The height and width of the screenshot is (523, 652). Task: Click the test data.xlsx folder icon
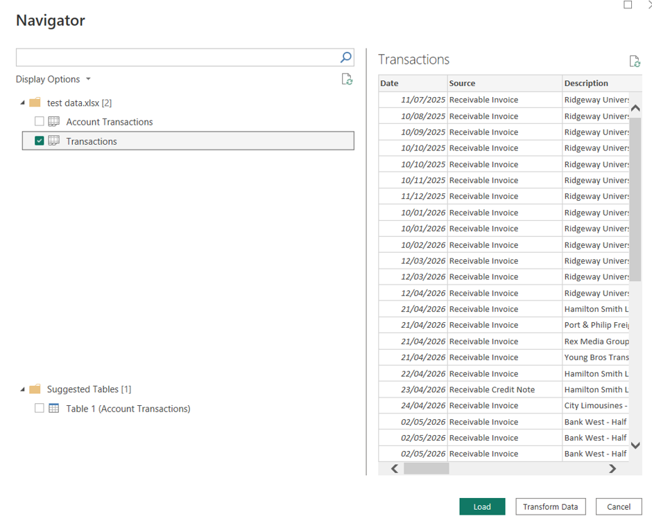coord(35,103)
